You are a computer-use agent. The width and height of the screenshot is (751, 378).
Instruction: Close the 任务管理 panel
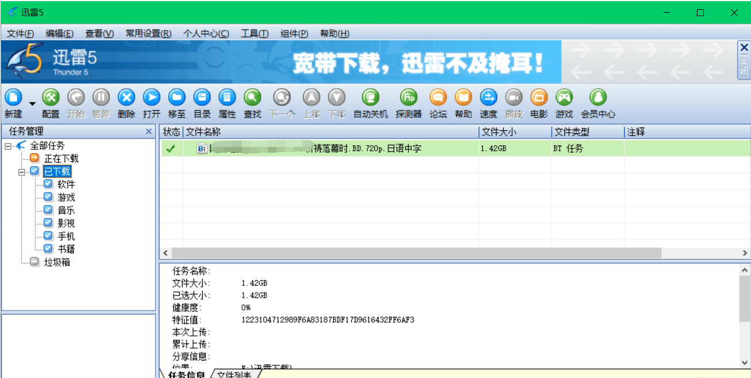(149, 132)
